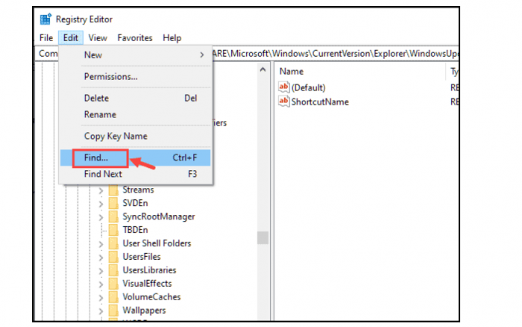The image size is (522, 327).
Task: Select Copy Key Name
Action: coord(135,137)
